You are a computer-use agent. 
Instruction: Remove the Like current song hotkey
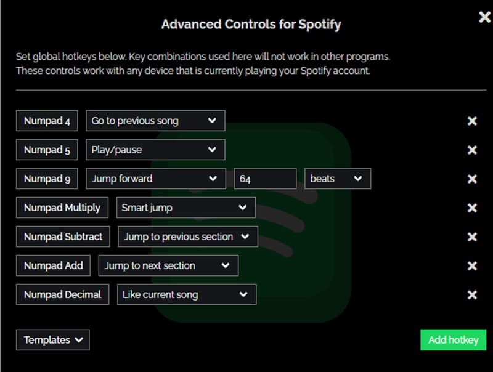tap(472, 294)
